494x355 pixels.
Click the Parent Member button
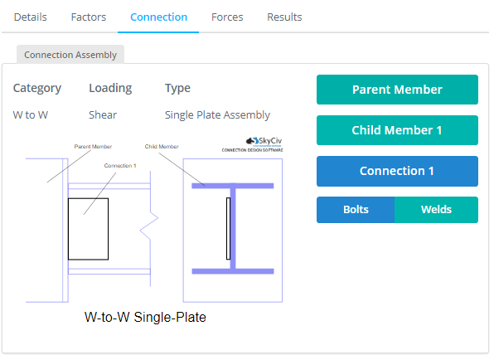click(x=397, y=90)
